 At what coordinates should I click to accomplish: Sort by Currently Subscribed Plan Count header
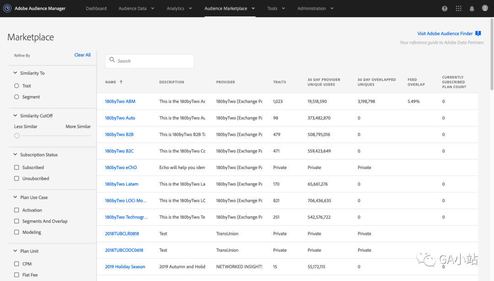[x=454, y=82]
